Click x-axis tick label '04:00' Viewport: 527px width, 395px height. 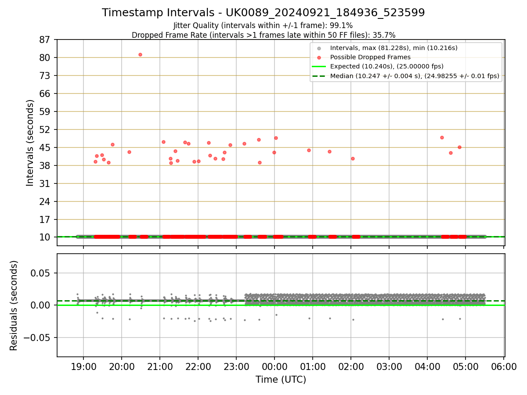click(427, 367)
